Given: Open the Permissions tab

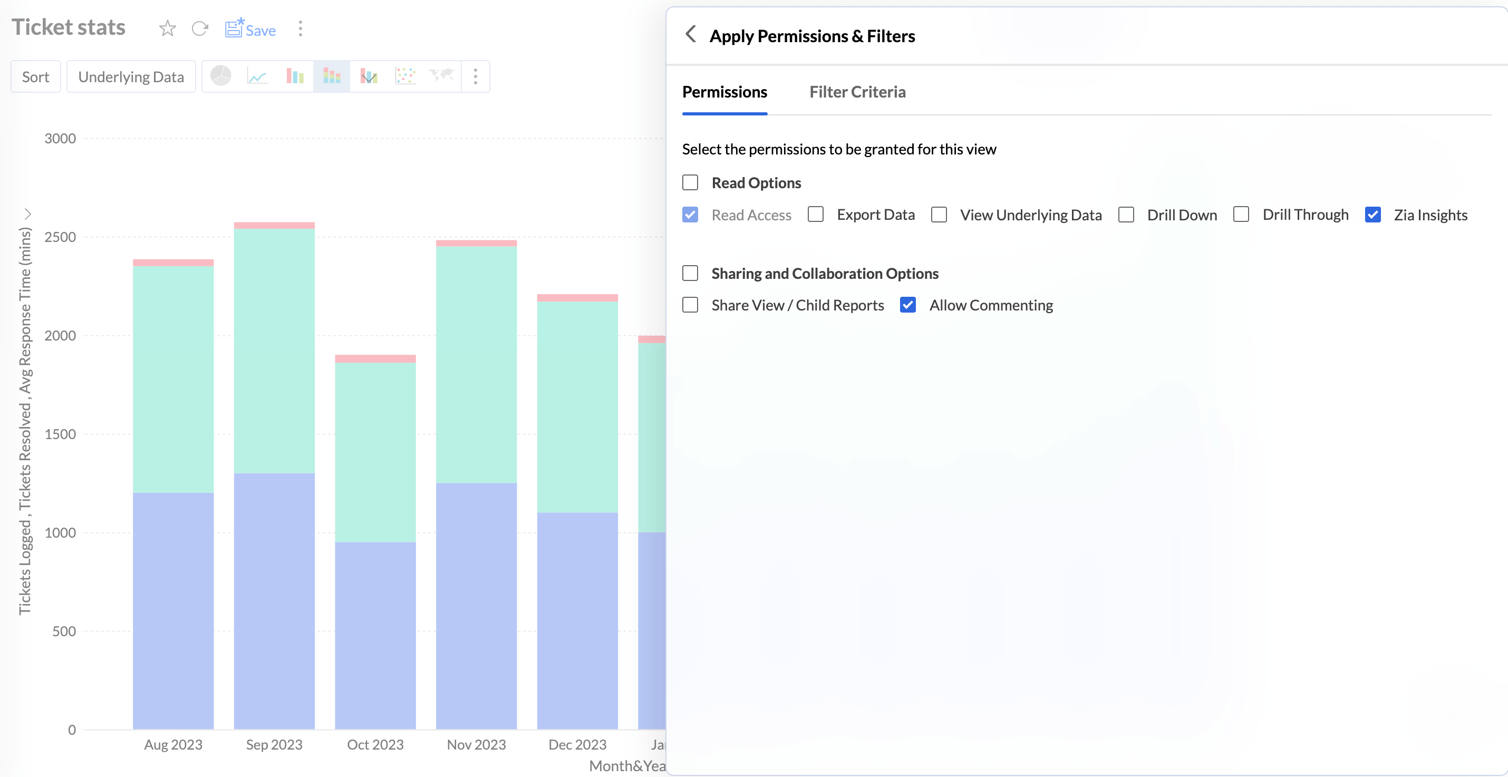Looking at the screenshot, I should pos(724,92).
